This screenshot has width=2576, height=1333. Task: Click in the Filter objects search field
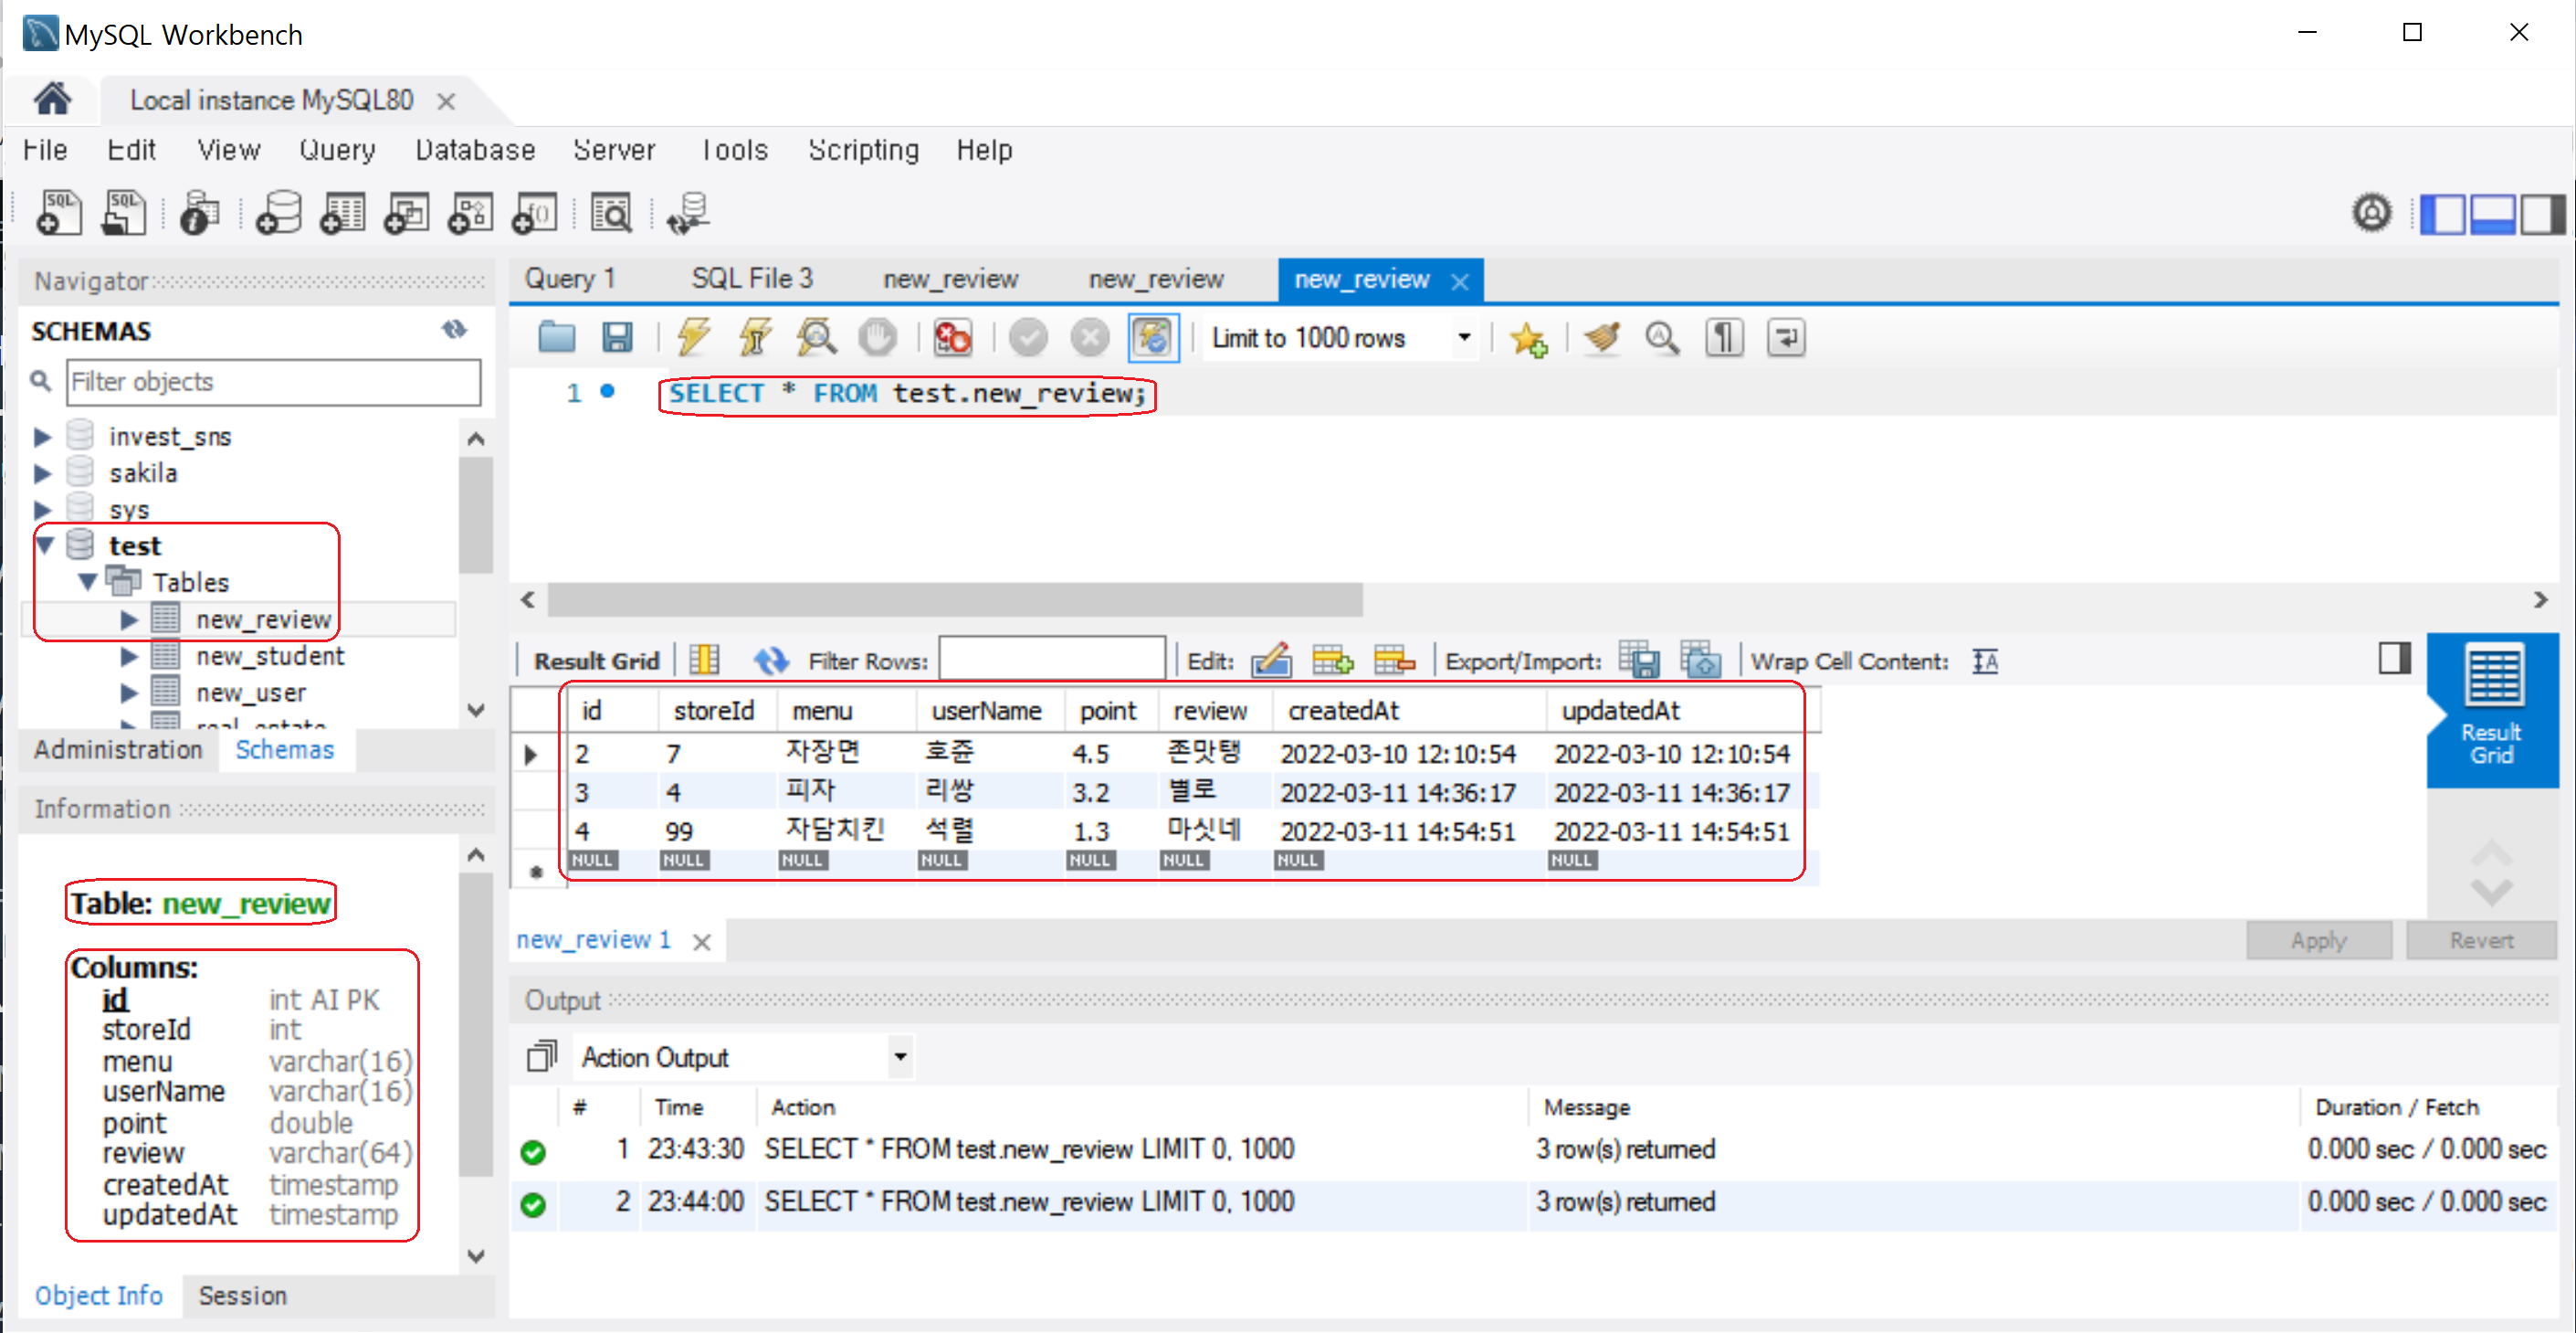click(x=273, y=381)
